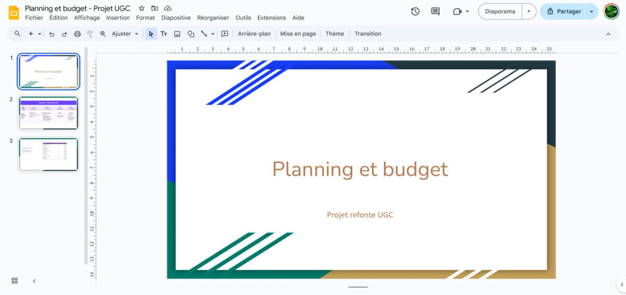The width and height of the screenshot is (626, 295).
Task: Expand the side panel arrow
Action: coord(622,284)
